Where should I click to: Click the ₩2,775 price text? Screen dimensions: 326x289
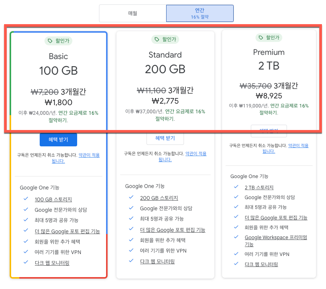coord(165,101)
